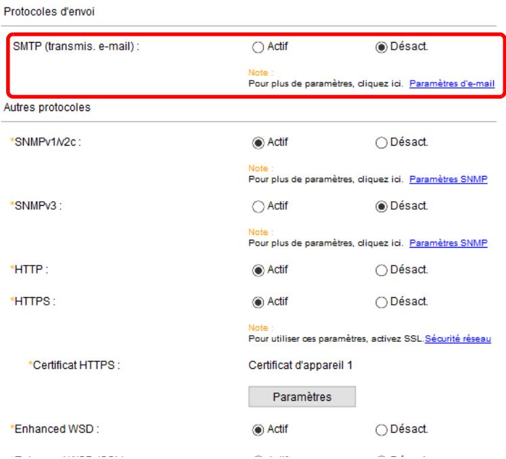Click the Autres protocoles heading
Image resolution: width=506 pixels, height=459 pixels.
coord(47,107)
